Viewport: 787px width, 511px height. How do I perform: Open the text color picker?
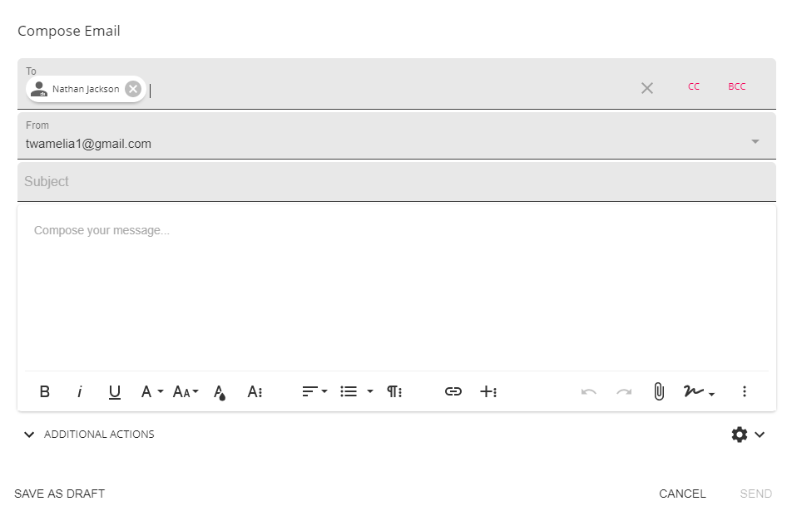pos(220,391)
